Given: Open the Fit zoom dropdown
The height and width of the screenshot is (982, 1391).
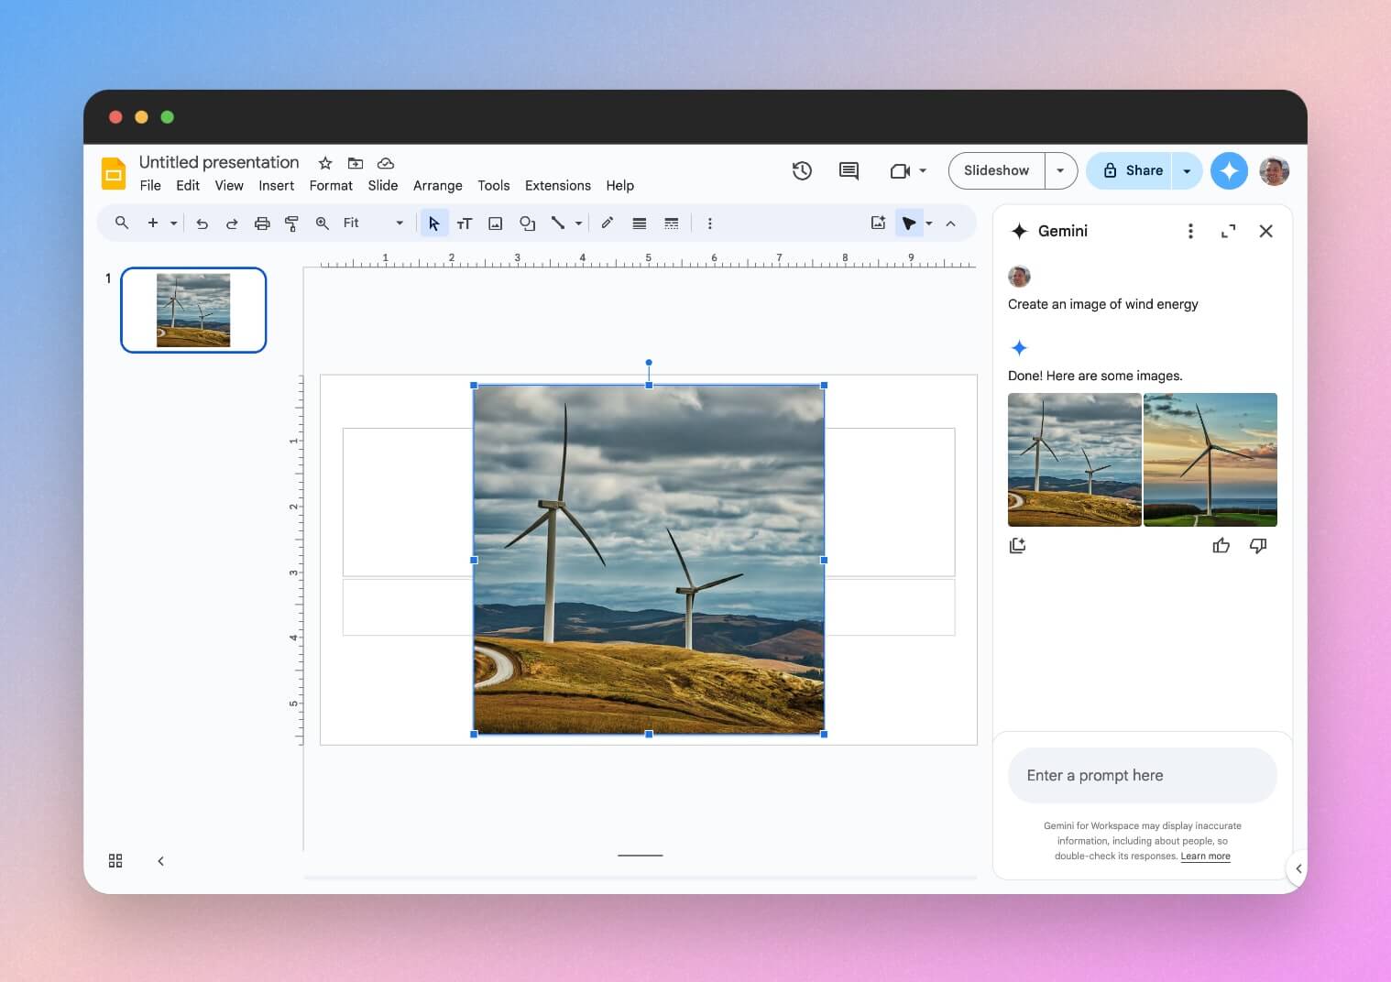Looking at the screenshot, I should (399, 223).
